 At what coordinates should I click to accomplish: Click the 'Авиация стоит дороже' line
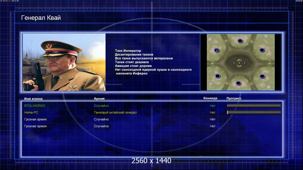[x=133, y=66]
